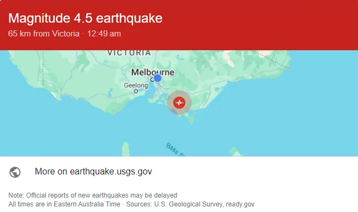The image size is (358, 212).
Task: Click the Magnitude 4.5 earthquake headline
Action: coord(85,18)
